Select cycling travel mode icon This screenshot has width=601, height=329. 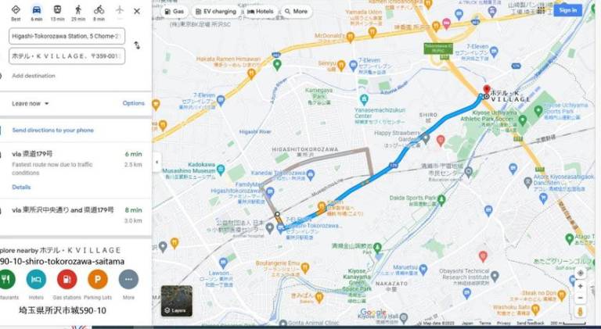[x=99, y=9]
